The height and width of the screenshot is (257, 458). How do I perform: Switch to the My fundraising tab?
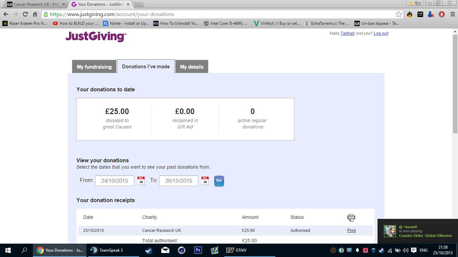[x=94, y=67]
